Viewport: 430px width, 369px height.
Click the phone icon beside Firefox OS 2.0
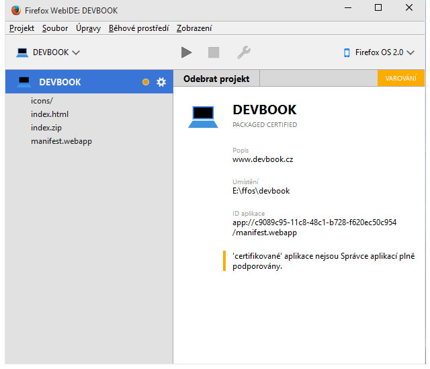pyautogui.click(x=347, y=52)
